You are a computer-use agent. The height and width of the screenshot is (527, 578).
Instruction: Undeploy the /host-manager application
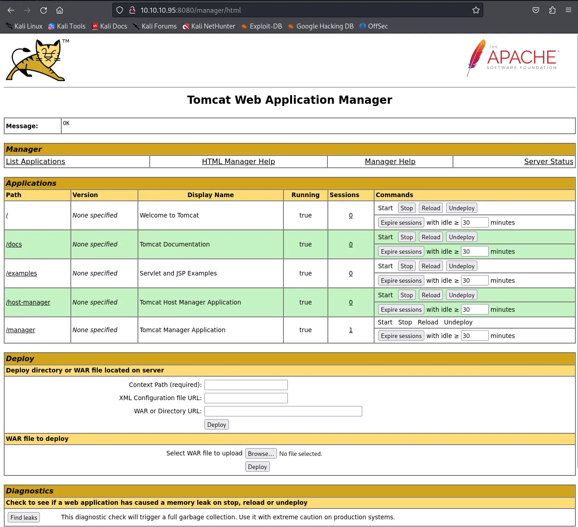click(461, 295)
